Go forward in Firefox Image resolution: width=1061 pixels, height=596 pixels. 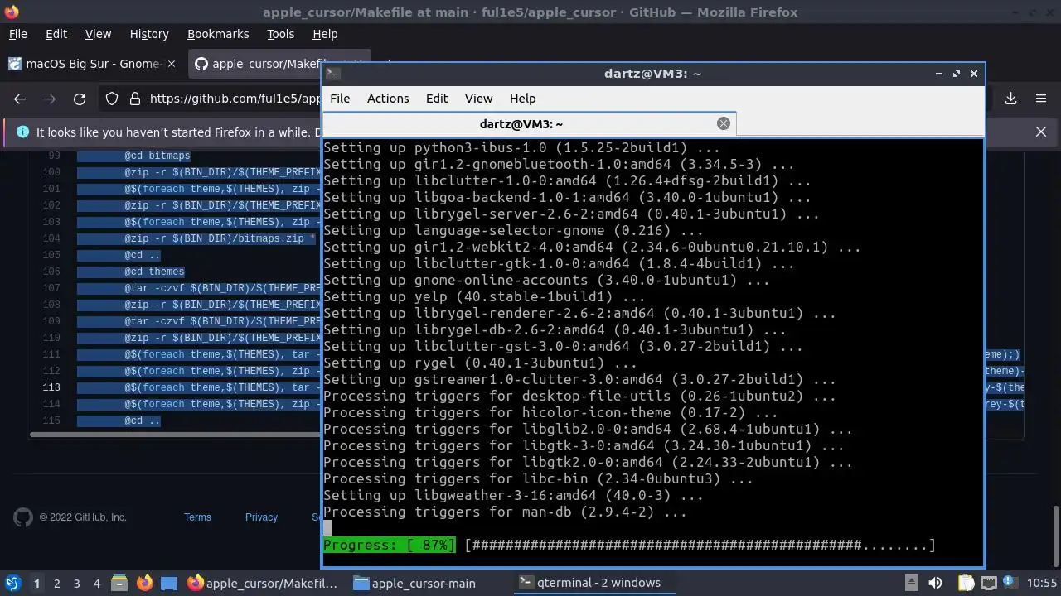tap(50, 99)
